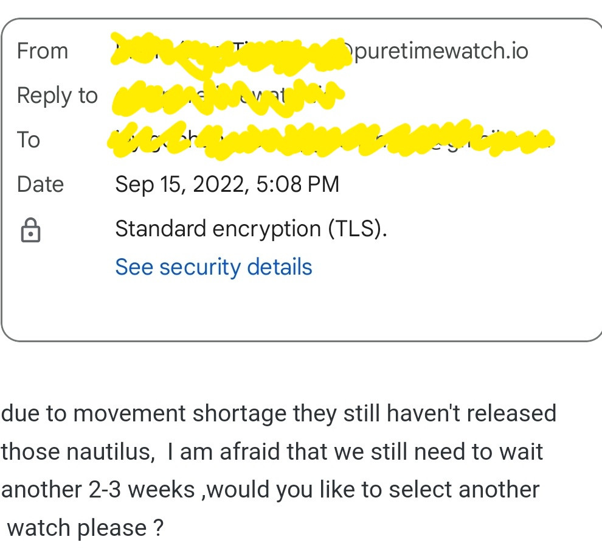Click the first line about movement shortage
Image resolution: width=602 pixels, height=559 pixels.
point(279,413)
